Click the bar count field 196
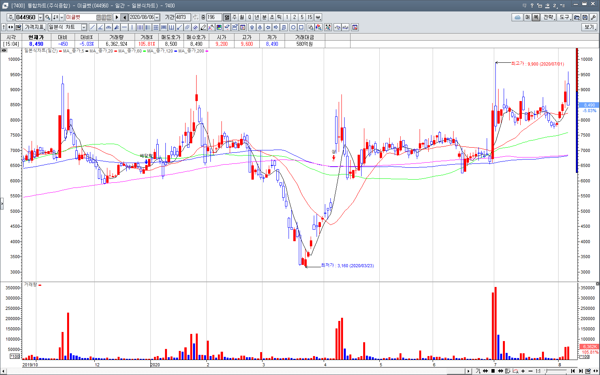Image resolution: width=600 pixels, height=375 pixels. (x=214, y=17)
